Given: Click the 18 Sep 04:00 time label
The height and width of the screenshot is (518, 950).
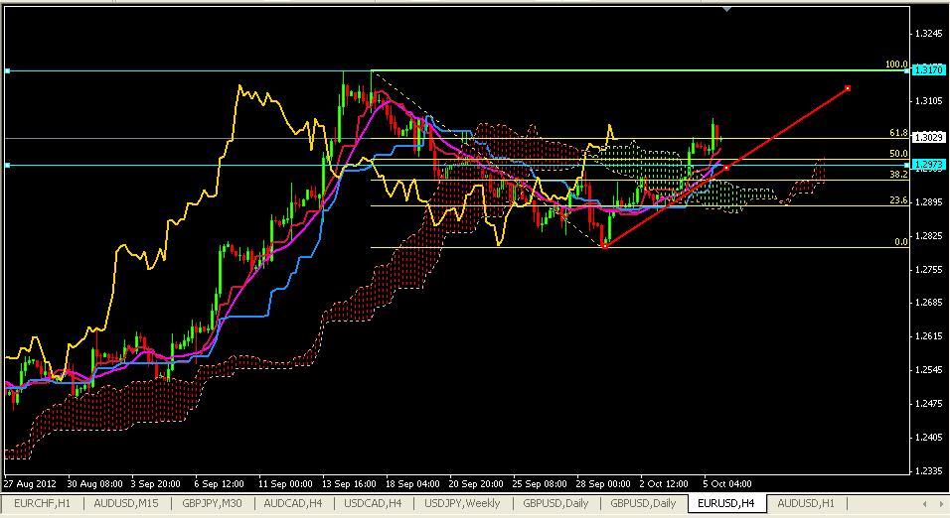Looking at the screenshot, I should [412, 484].
